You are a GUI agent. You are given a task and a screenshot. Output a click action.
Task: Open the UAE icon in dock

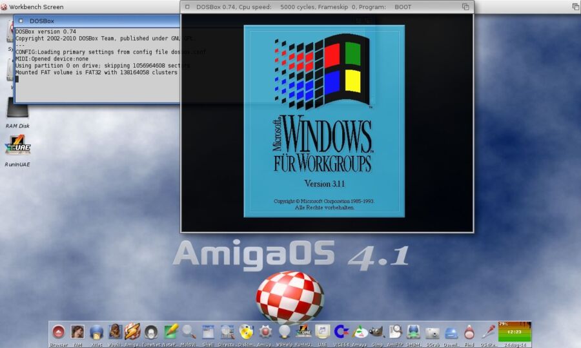pos(322,332)
